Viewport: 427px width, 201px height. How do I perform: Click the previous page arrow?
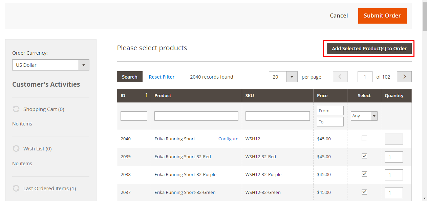pyautogui.click(x=340, y=77)
